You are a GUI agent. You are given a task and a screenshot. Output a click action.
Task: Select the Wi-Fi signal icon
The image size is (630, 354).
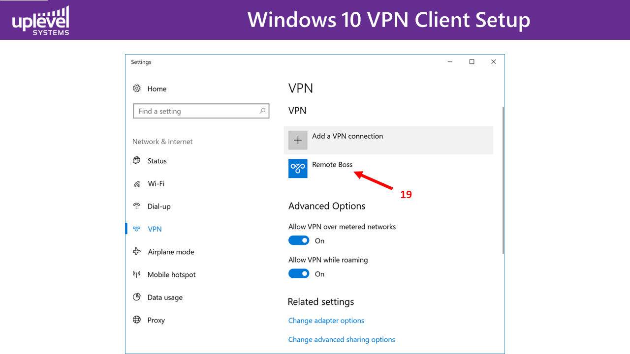[x=137, y=184]
